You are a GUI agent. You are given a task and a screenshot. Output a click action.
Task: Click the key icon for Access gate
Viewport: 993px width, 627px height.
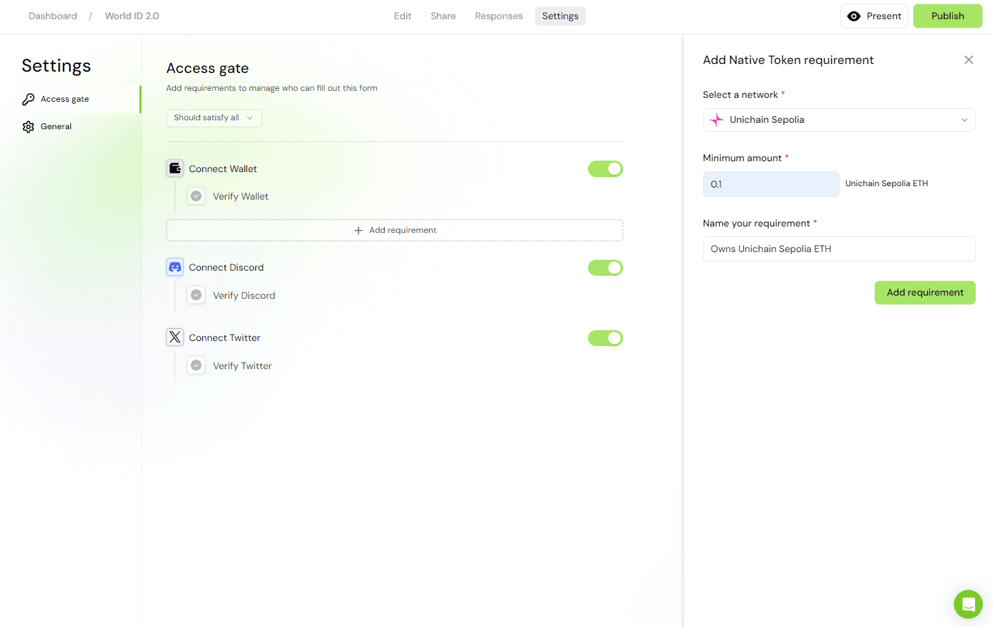point(28,99)
